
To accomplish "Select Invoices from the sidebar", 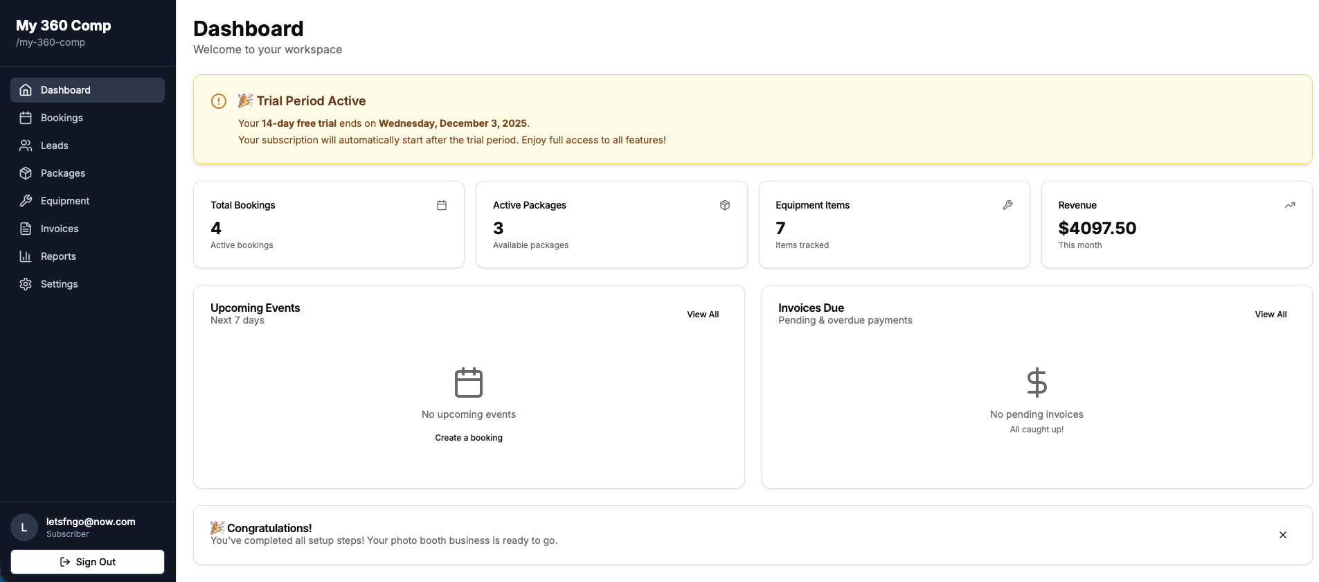I will click(87, 229).
